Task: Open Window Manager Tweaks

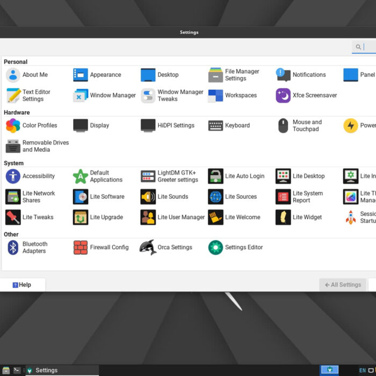Action: tap(172, 96)
